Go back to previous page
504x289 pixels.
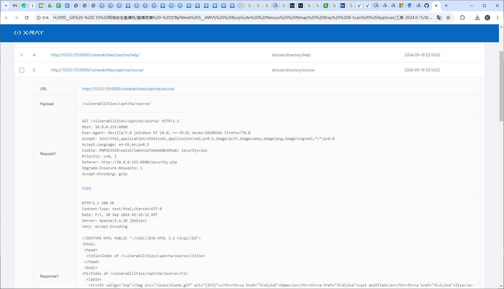pos(6,18)
